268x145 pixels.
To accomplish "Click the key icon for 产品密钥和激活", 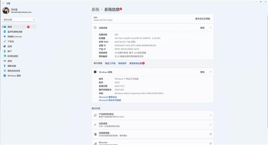I will click(95, 115).
